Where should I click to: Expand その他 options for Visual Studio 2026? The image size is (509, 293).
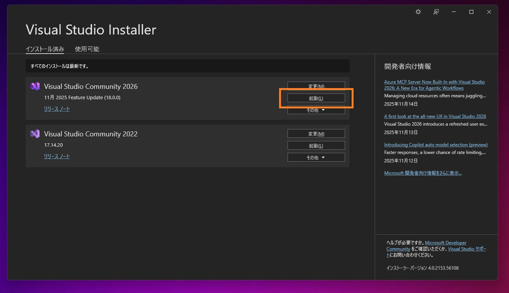316,110
